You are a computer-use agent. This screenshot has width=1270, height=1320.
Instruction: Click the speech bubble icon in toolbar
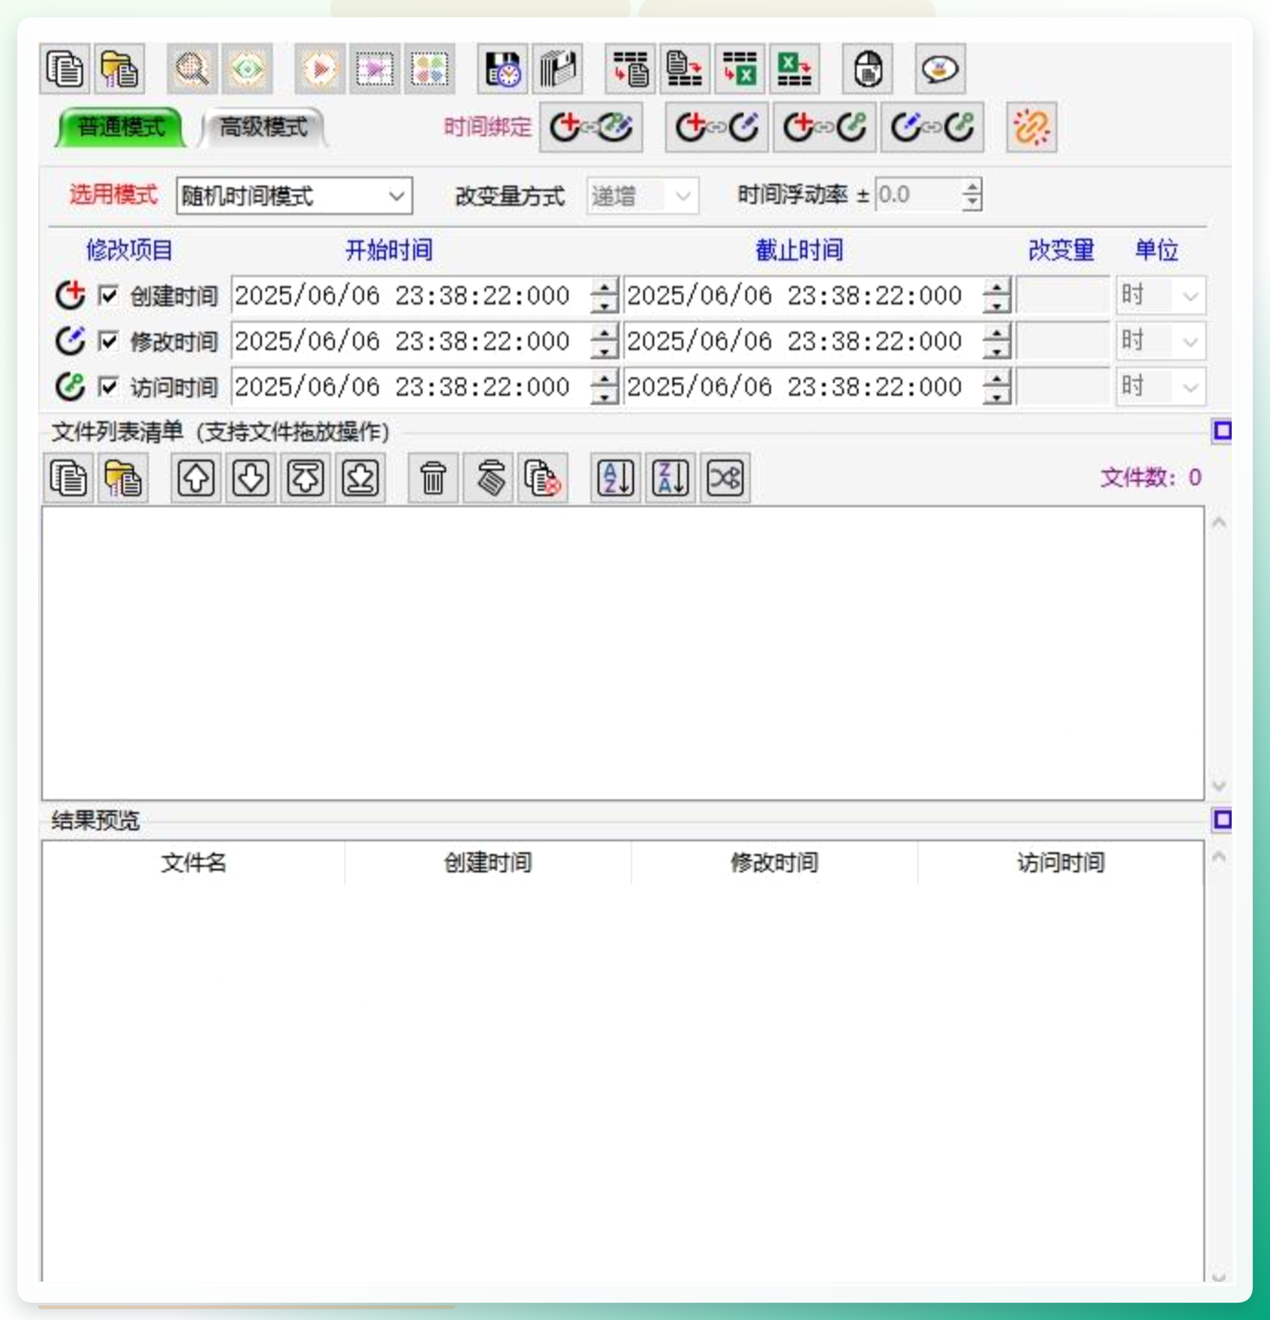tap(941, 69)
